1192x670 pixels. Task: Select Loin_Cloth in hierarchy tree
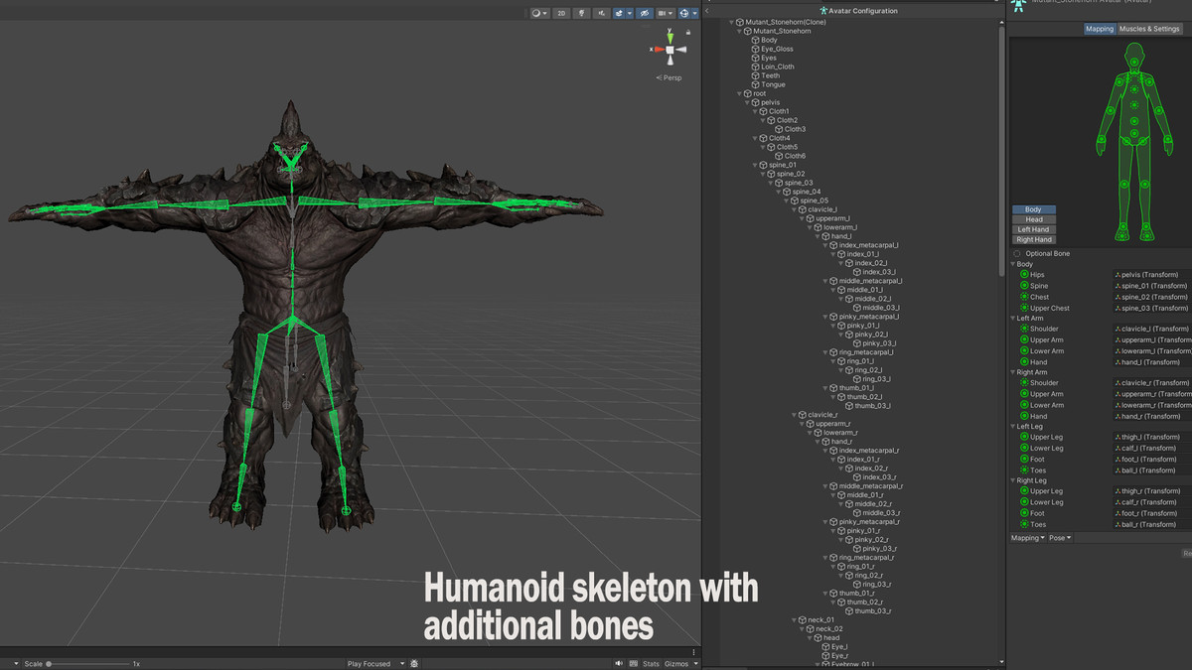tap(778, 67)
